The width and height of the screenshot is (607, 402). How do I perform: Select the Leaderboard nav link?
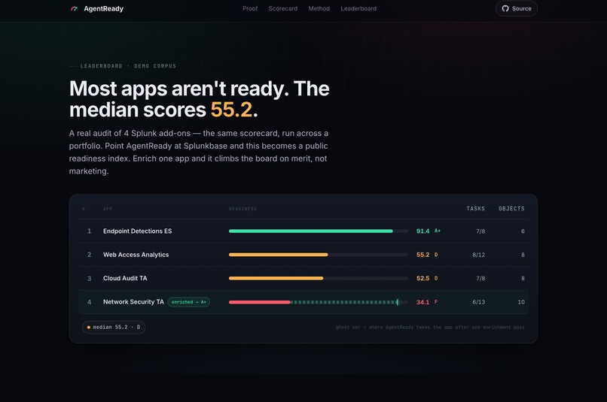coord(358,8)
